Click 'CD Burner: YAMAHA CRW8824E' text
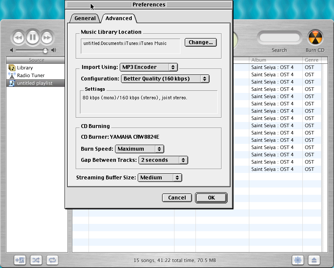334x268 pixels. click(x=120, y=137)
